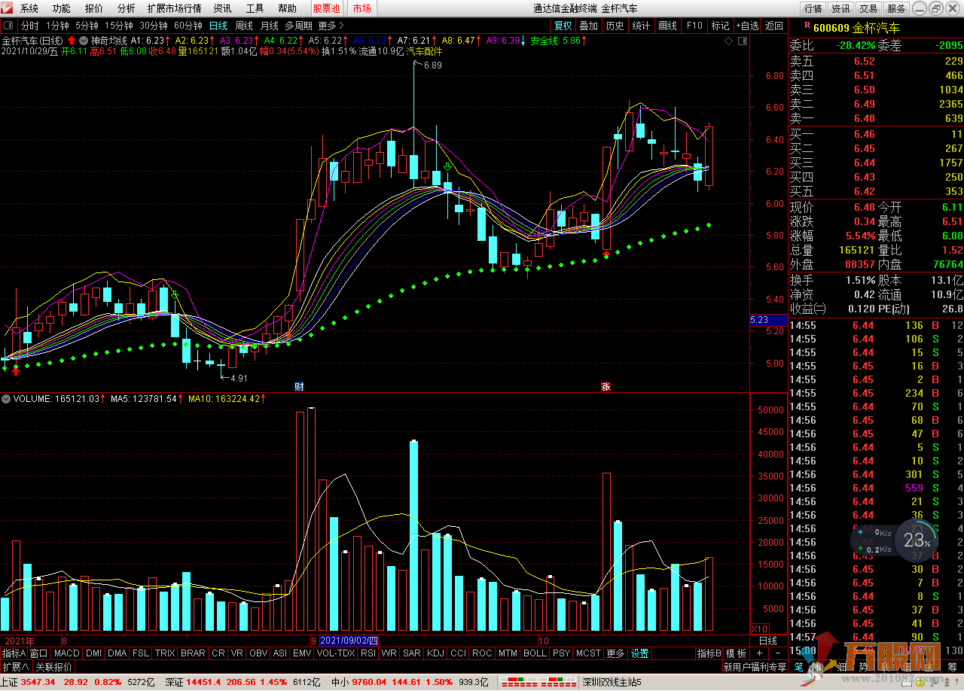Switch to 分时 chart period
Image resolution: width=964 pixels, height=691 pixels.
[x=29, y=26]
